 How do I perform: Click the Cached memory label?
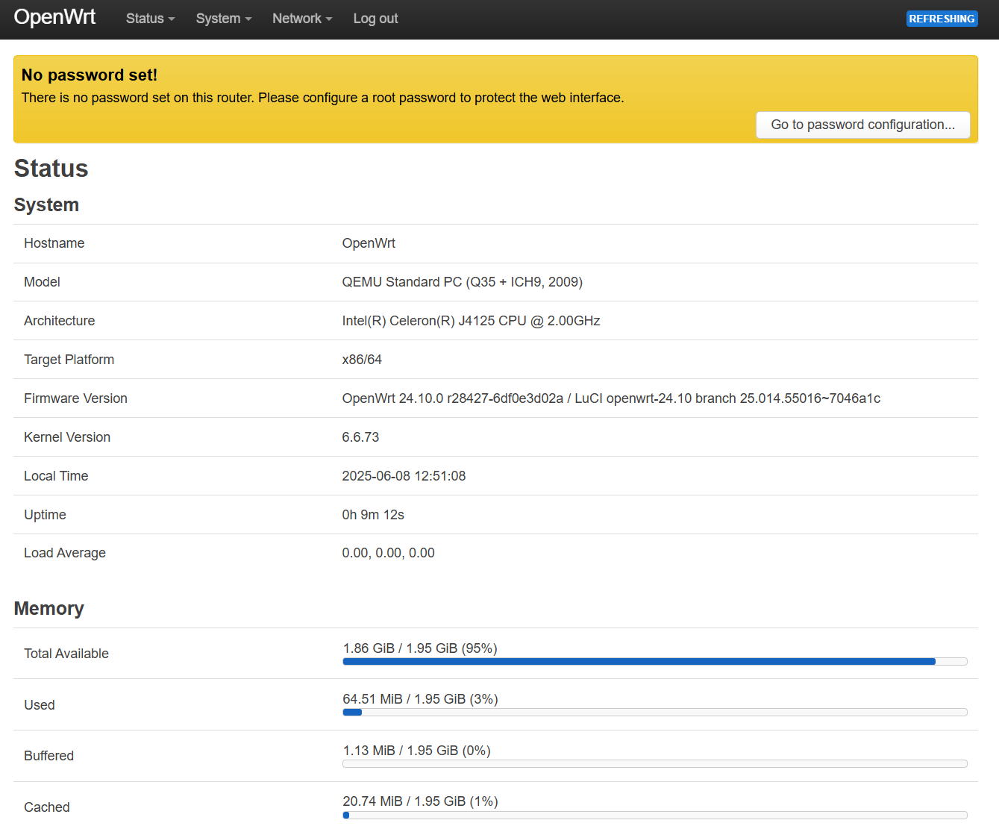(x=47, y=807)
